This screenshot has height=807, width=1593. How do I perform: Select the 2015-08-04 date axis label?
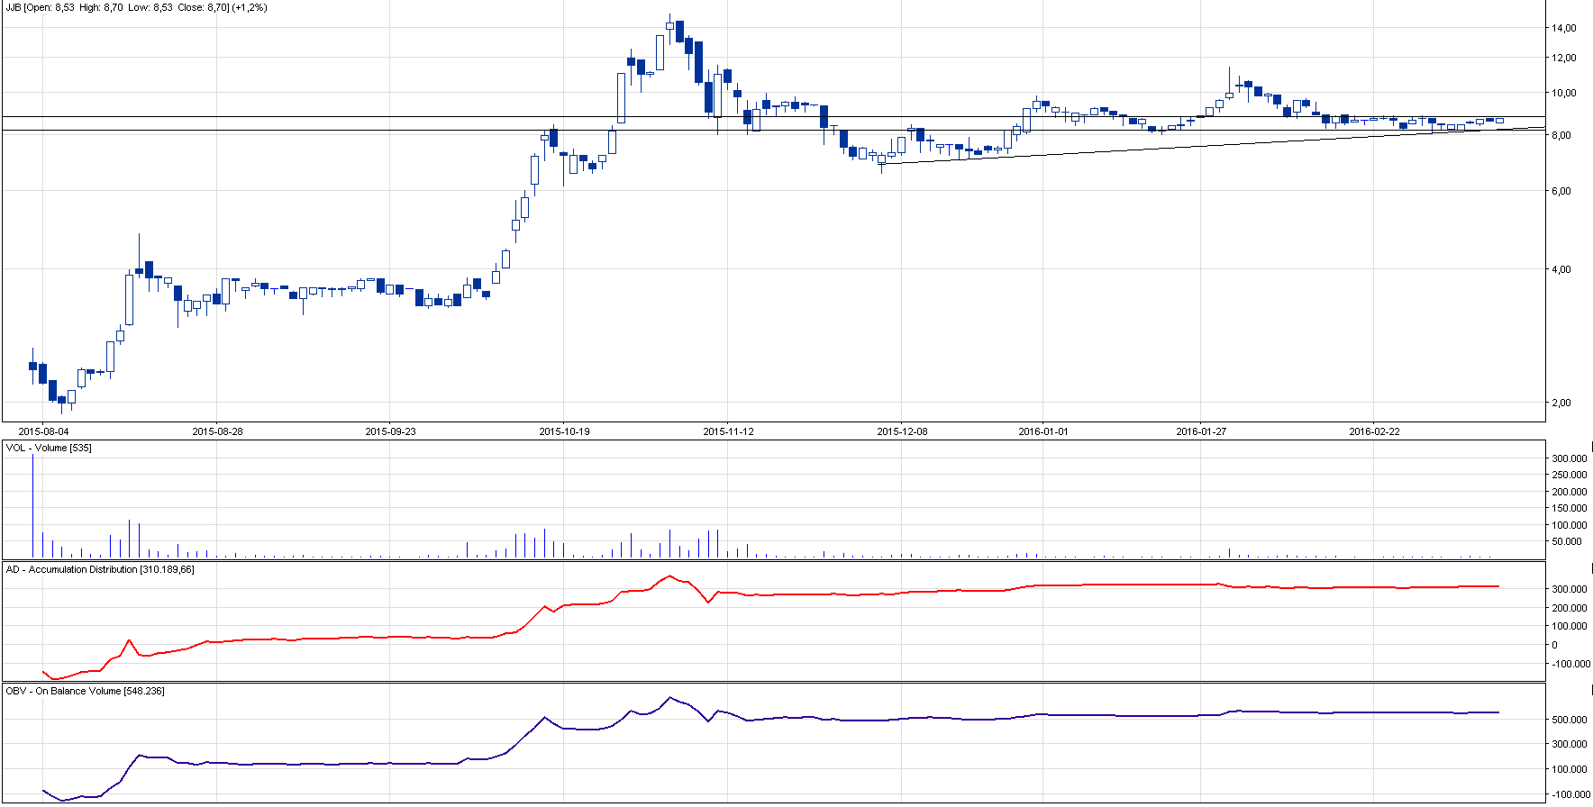point(43,431)
